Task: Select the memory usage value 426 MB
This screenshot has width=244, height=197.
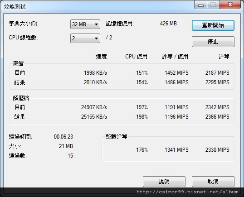Action: pyautogui.click(x=168, y=24)
